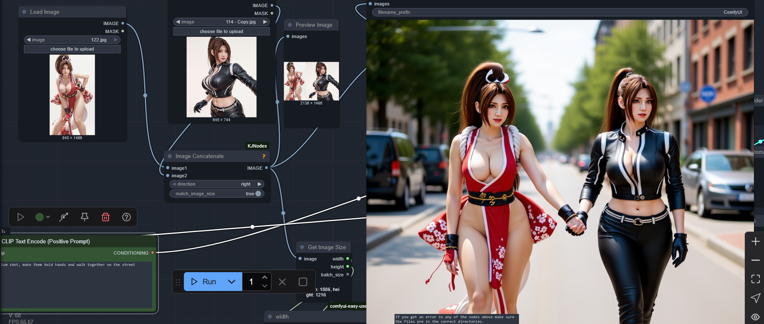This screenshot has height=324, width=764.
Task: Click positive prompt text area
Action: point(76,285)
